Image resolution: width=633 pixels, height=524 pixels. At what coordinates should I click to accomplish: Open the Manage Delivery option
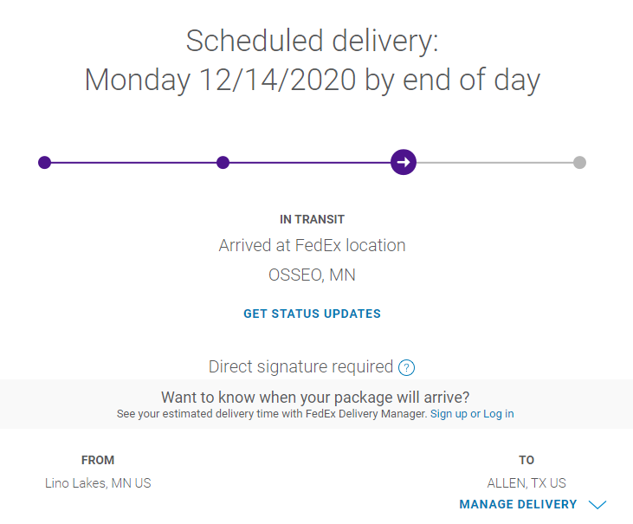click(x=518, y=504)
